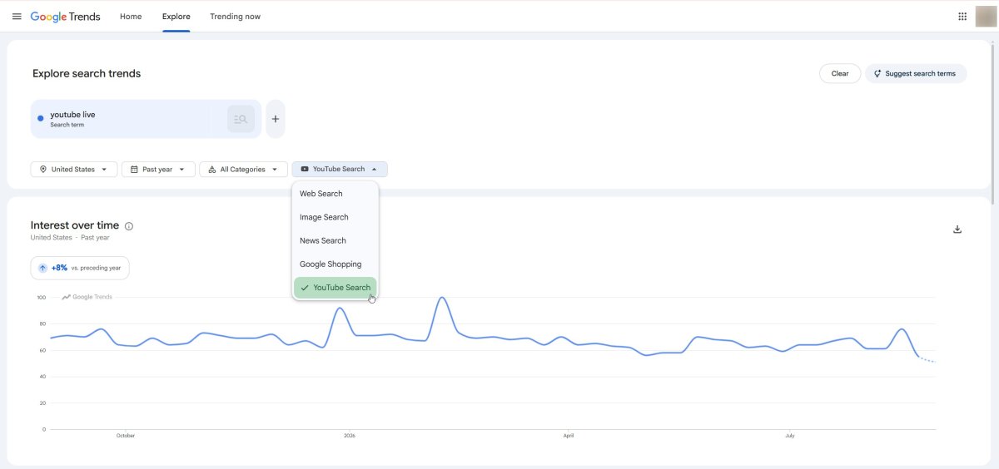Download the Interest over time data
This screenshot has width=999, height=469.
point(957,230)
